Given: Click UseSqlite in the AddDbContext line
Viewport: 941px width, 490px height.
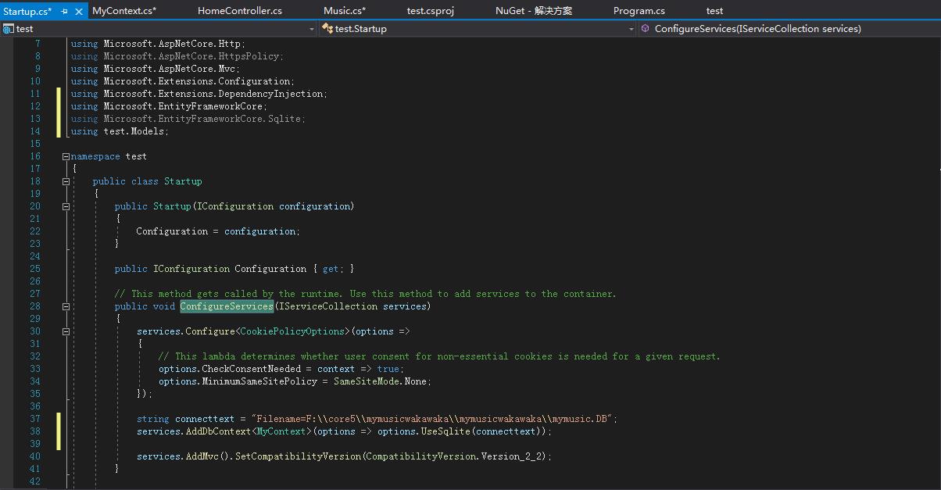Looking at the screenshot, I should (445, 431).
